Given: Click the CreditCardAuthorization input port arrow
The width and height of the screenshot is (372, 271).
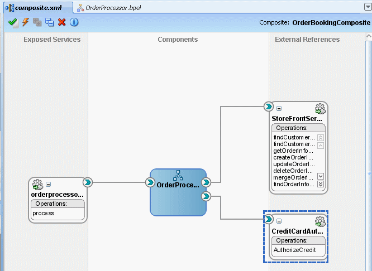Looking at the screenshot, I should (268, 219).
